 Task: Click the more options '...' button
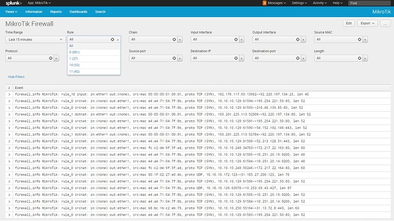pyautogui.click(x=385, y=23)
